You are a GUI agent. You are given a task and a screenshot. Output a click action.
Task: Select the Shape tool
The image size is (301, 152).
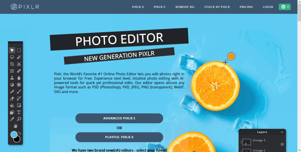click(x=12, y=112)
